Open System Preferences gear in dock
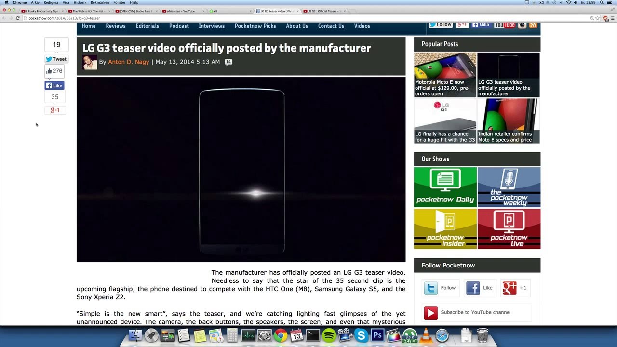Screen dimensions: 617x347 click(x=265, y=335)
